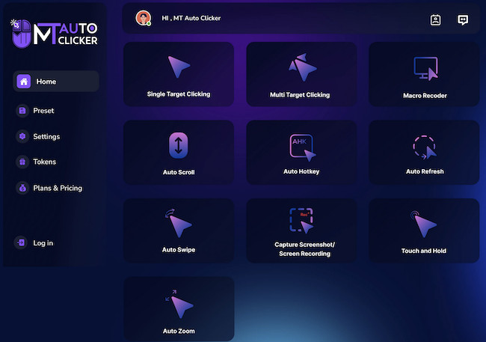Click the 'HI , MT Auto Clicker' greeting
This screenshot has width=486, height=342.
click(191, 18)
